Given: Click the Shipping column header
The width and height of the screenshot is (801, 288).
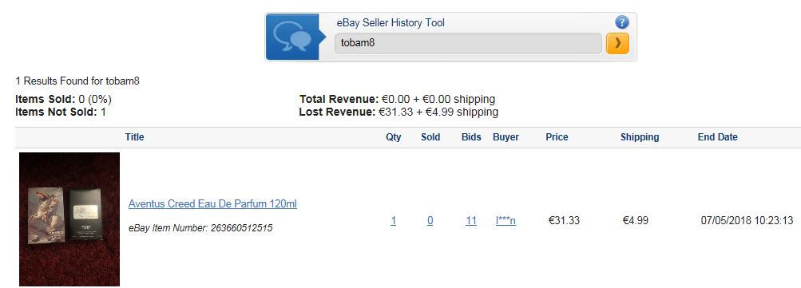Looking at the screenshot, I should click(640, 137).
